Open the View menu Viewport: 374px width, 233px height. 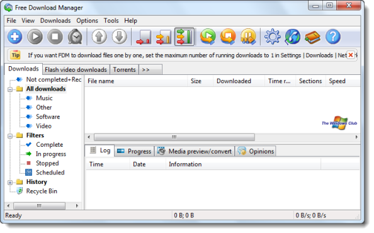(28, 21)
